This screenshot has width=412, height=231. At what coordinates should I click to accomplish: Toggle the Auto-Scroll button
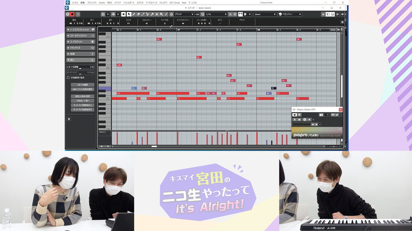tap(113, 14)
